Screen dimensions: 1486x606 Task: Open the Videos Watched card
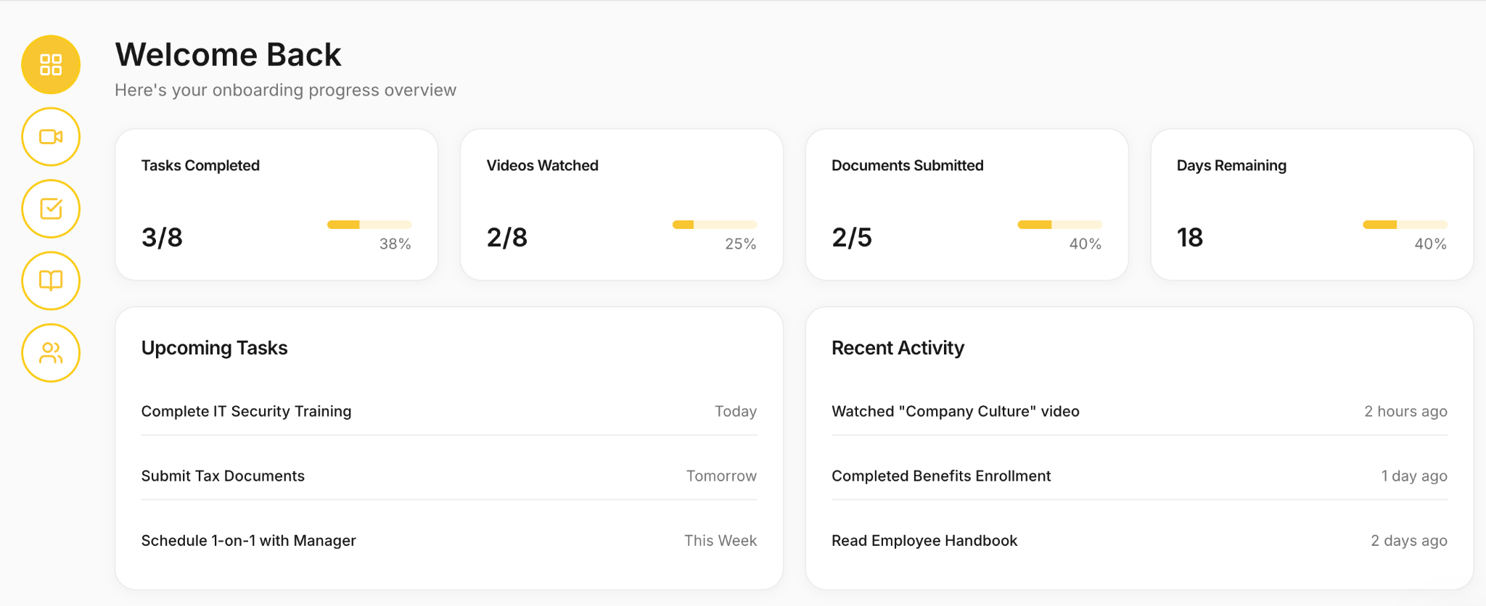pos(622,204)
